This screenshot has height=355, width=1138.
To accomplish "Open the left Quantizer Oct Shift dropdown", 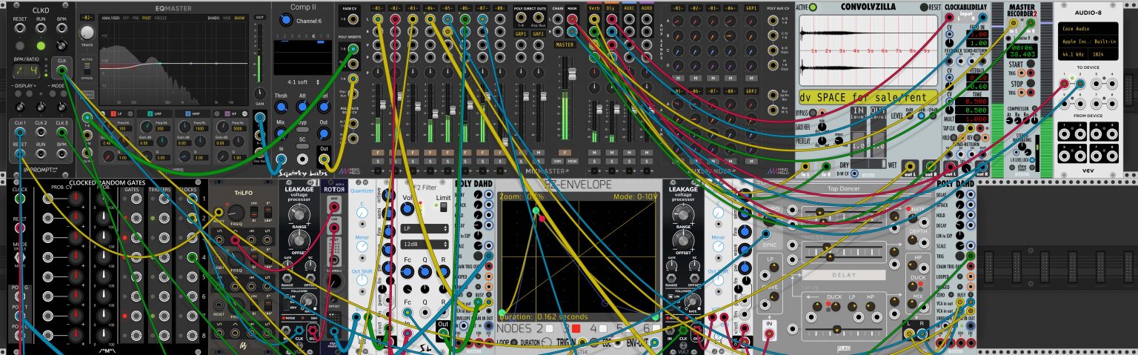I will 362,279.
